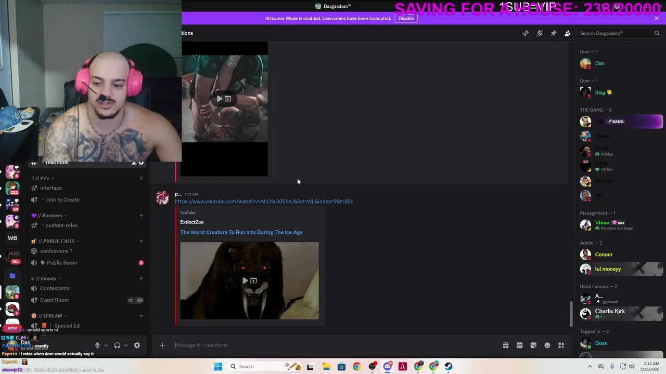Open the YouTube watch link in message
This screenshot has height=374, width=666.
pos(264,202)
